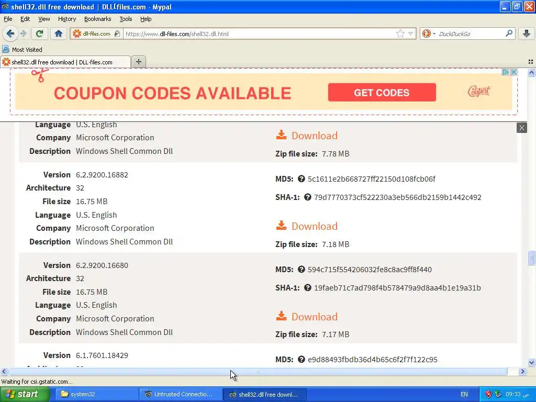Viewport: 536px width, 402px height.
Task: Click the Most Visited bookmarks icon
Action: point(5,49)
